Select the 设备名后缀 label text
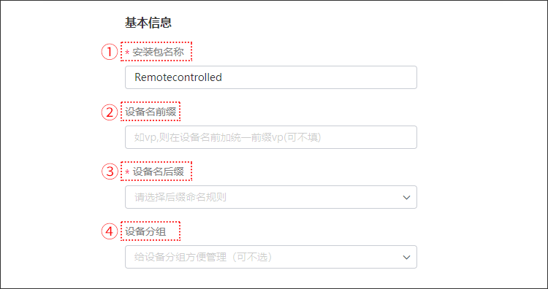 (x=158, y=172)
